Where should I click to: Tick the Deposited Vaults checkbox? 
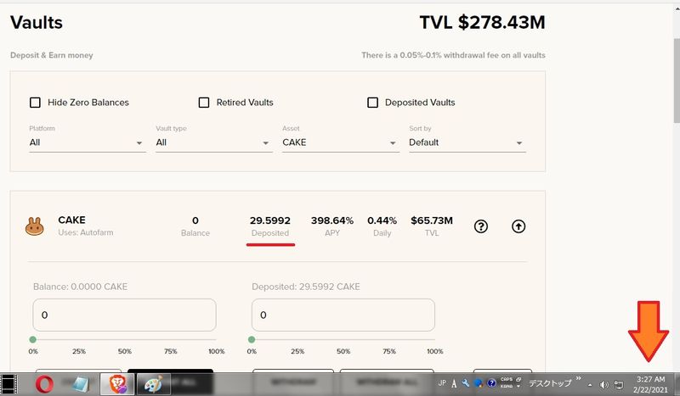pyautogui.click(x=372, y=103)
